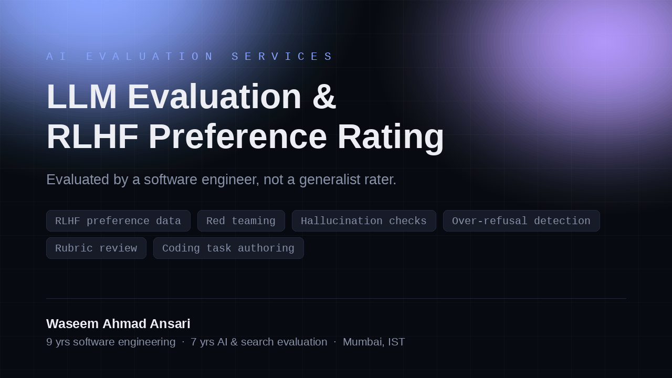Select the subtitle about a software engineer
This screenshot has height=378, width=672.
[x=221, y=180]
